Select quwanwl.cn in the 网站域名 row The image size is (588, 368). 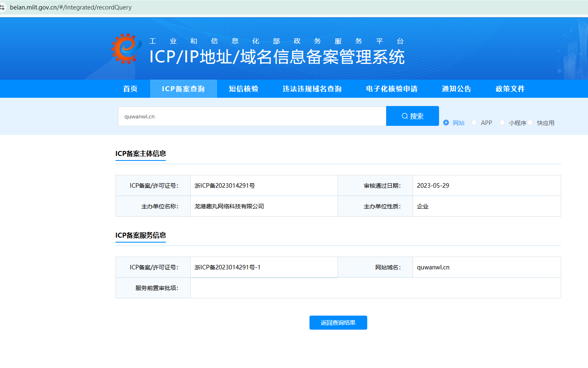coord(433,267)
